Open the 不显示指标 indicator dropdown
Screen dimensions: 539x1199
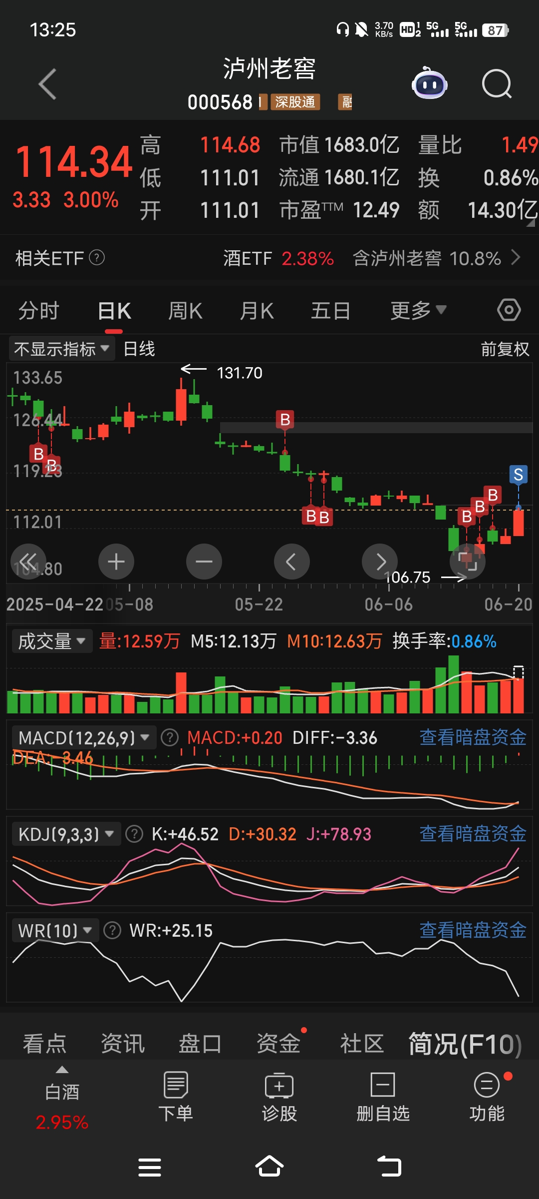pyautogui.click(x=61, y=349)
